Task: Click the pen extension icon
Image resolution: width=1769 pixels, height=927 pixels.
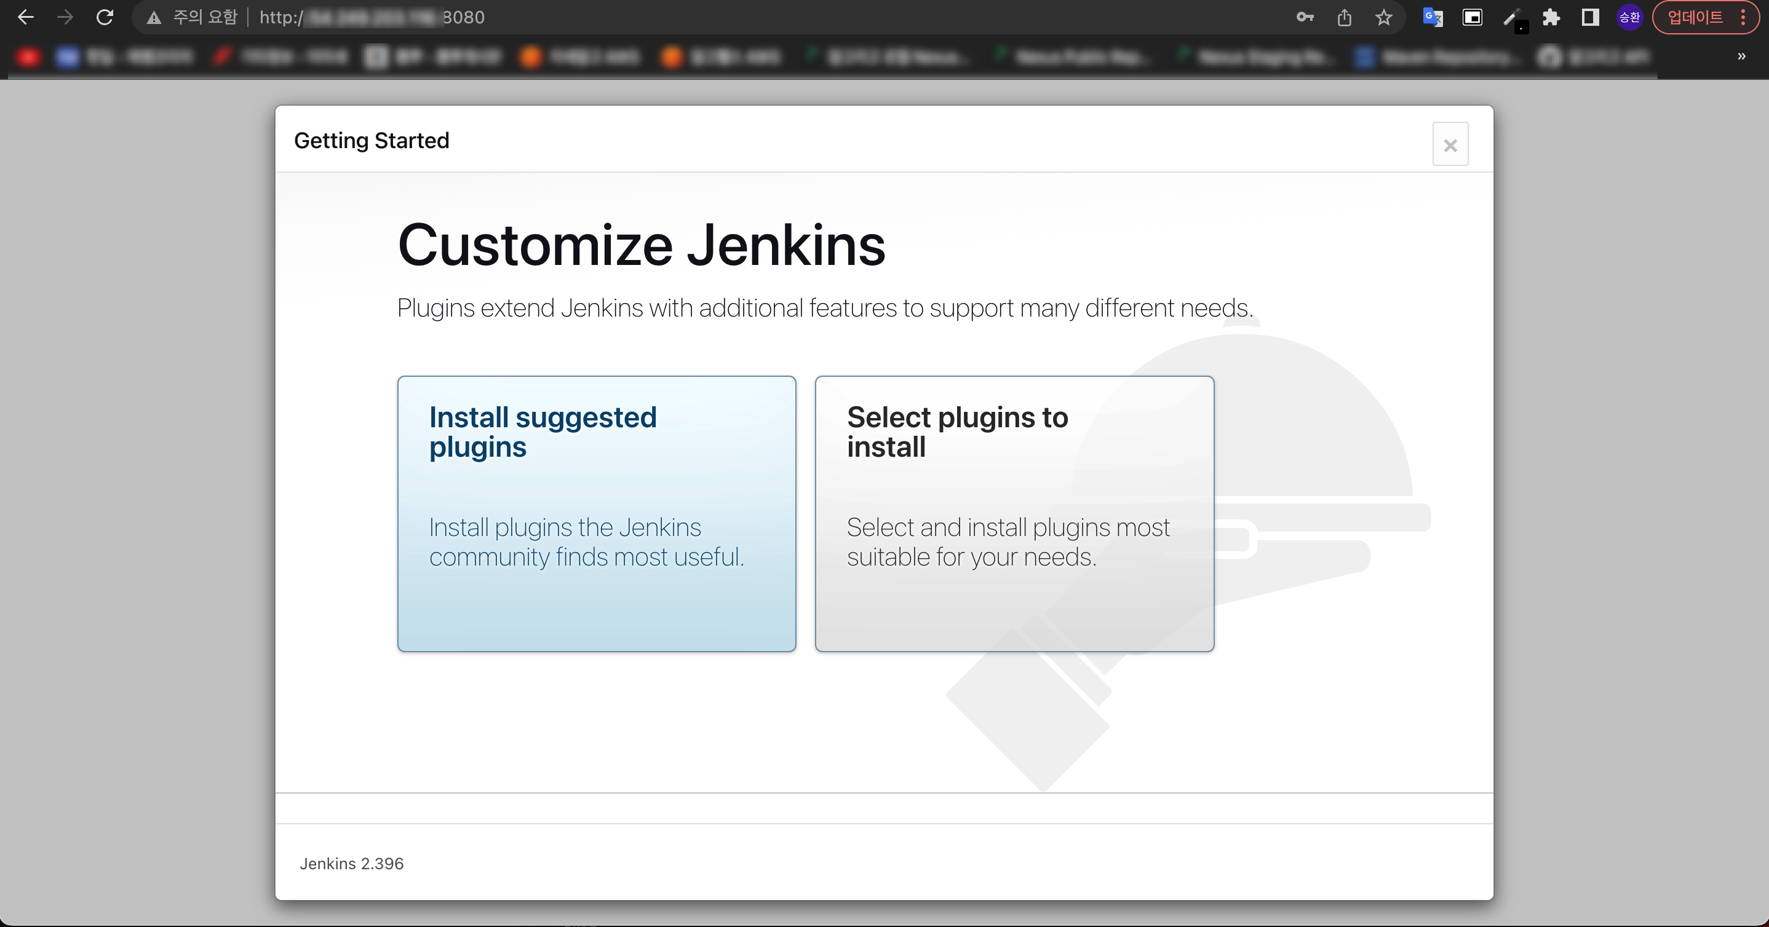Action: [1511, 17]
